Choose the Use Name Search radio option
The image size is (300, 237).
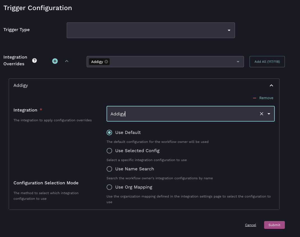coord(109,169)
